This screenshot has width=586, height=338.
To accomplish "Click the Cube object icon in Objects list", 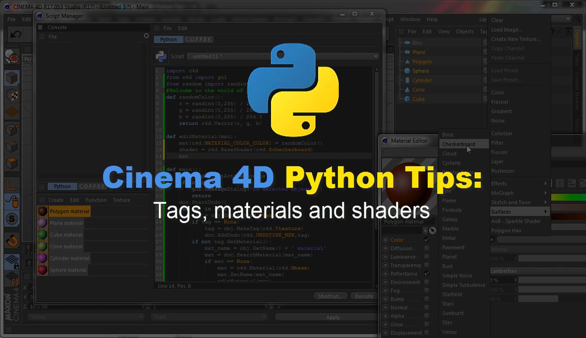I will (407, 99).
